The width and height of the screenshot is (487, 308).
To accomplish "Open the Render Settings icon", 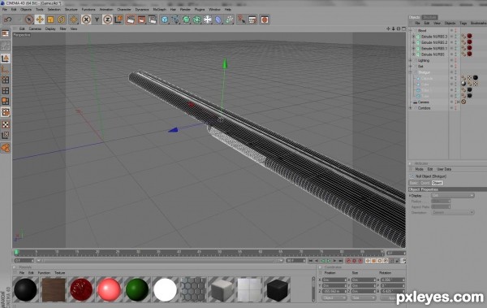I will coord(153,20).
